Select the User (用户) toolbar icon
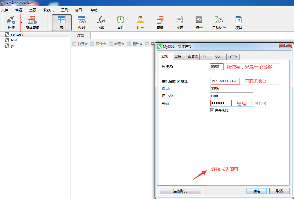 click(140, 20)
